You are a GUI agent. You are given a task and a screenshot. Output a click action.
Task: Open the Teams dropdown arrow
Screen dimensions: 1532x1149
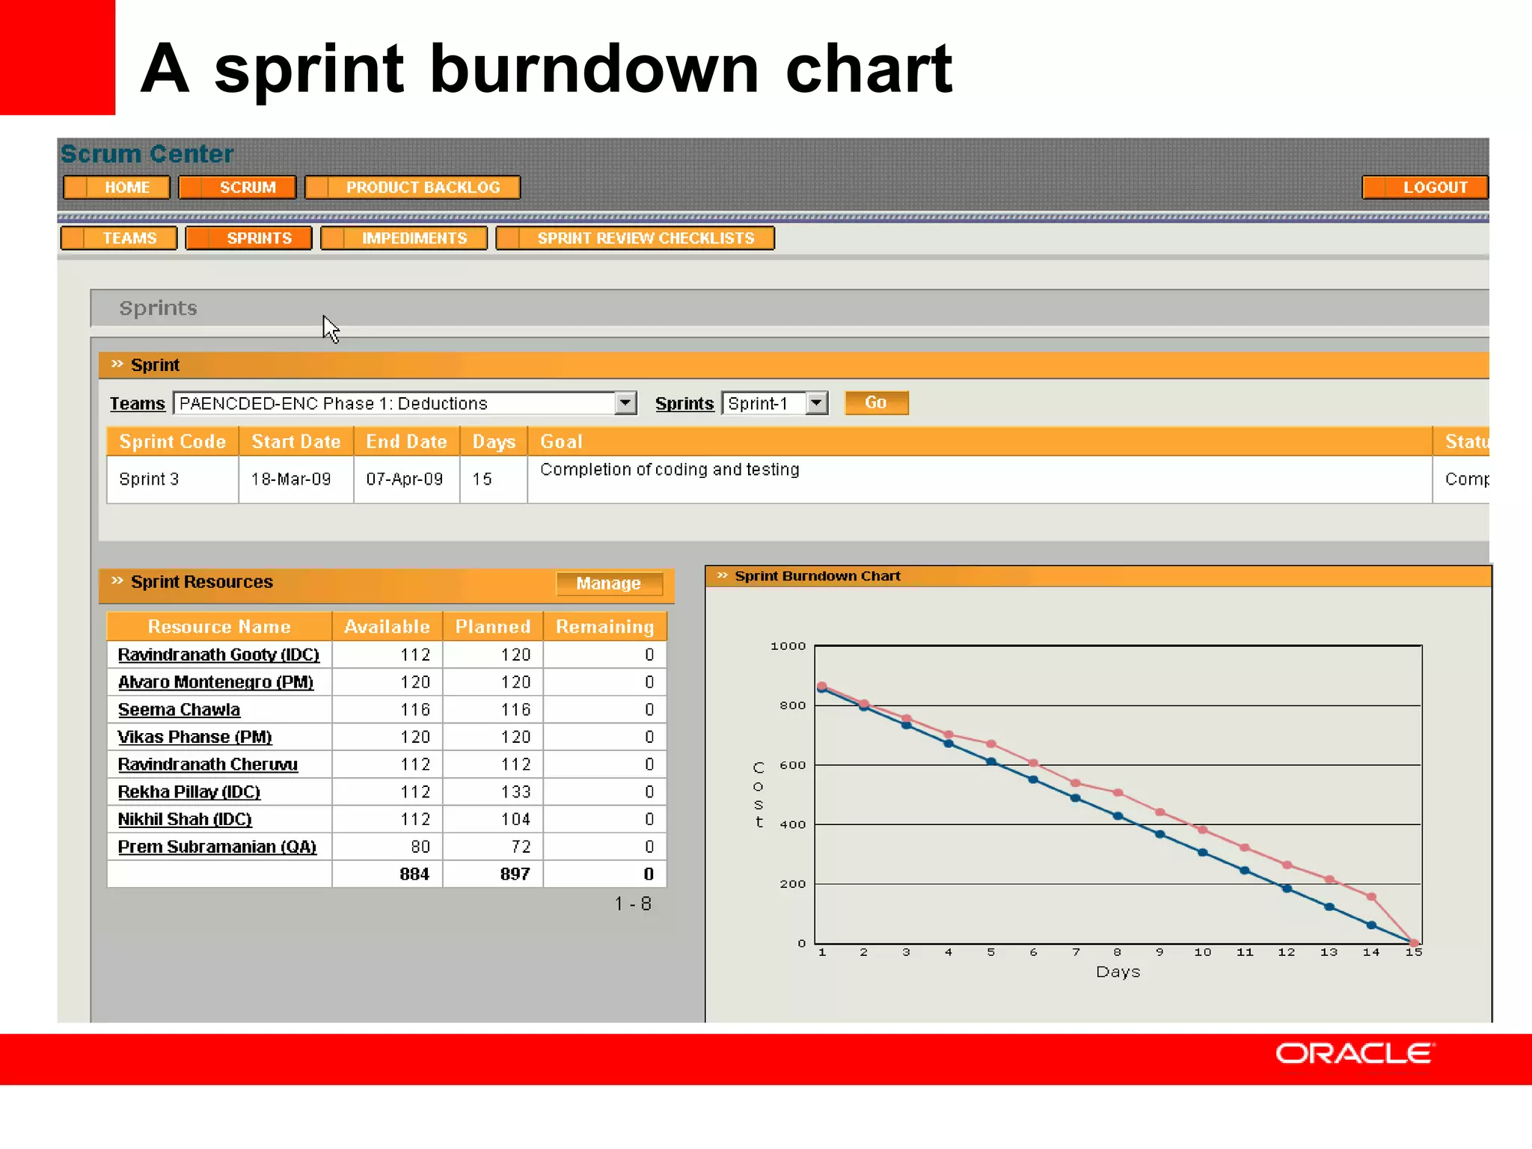[x=625, y=403]
